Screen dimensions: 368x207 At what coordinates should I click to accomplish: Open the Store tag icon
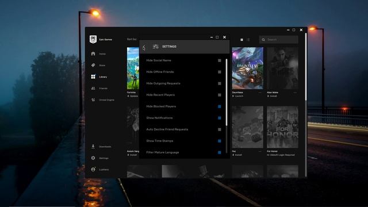pos(93,65)
